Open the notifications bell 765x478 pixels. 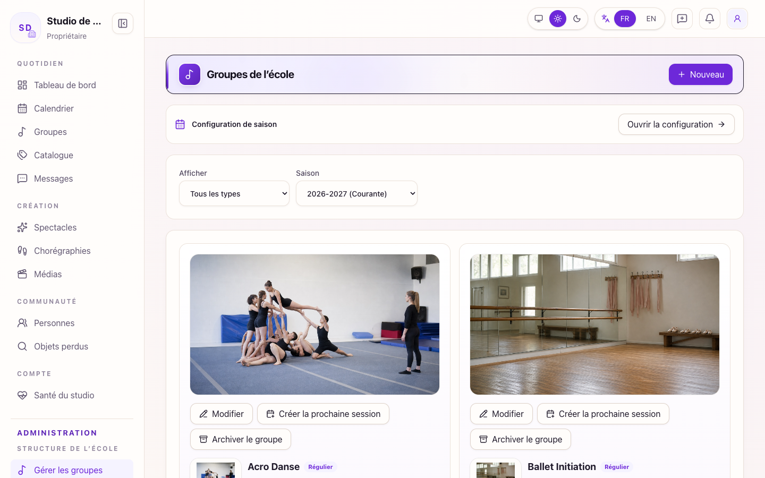click(710, 19)
